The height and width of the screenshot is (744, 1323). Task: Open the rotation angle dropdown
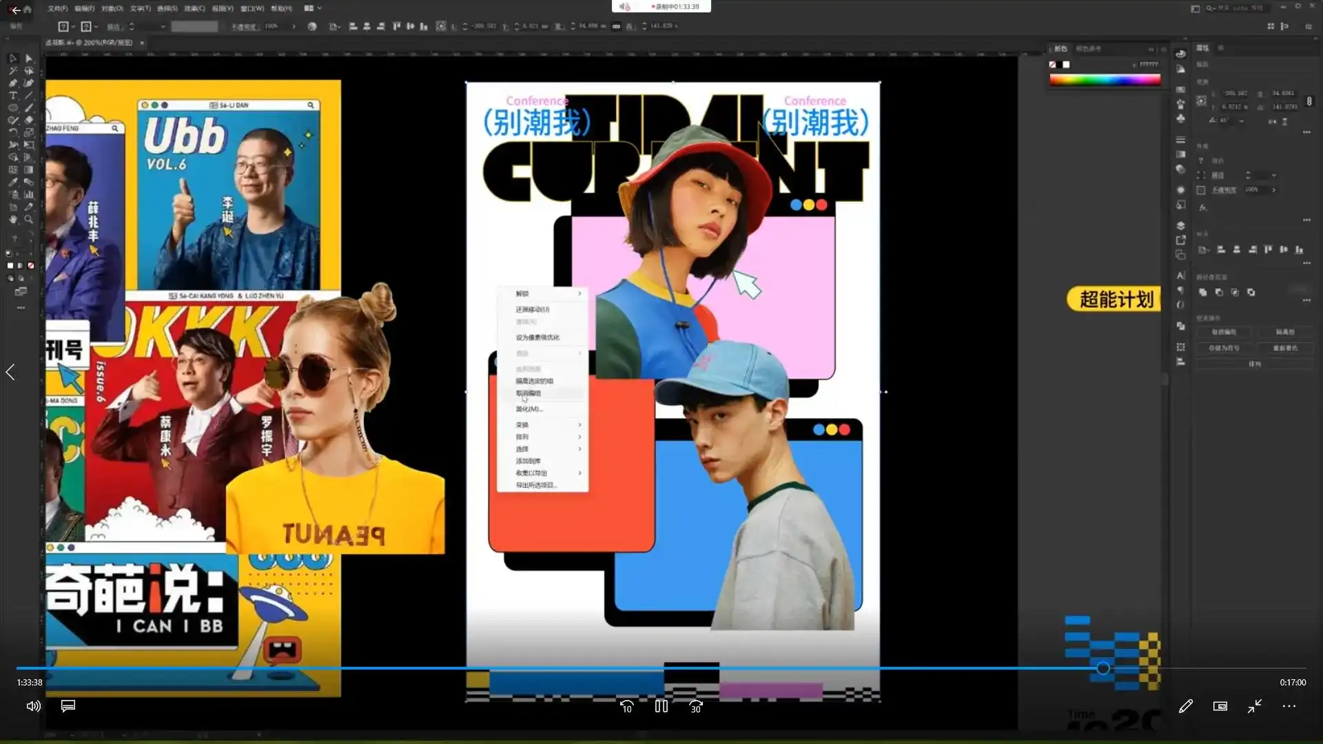pyautogui.click(x=1242, y=121)
